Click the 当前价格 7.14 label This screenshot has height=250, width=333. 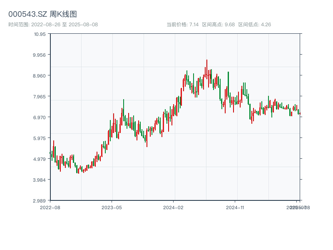click(x=182, y=25)
